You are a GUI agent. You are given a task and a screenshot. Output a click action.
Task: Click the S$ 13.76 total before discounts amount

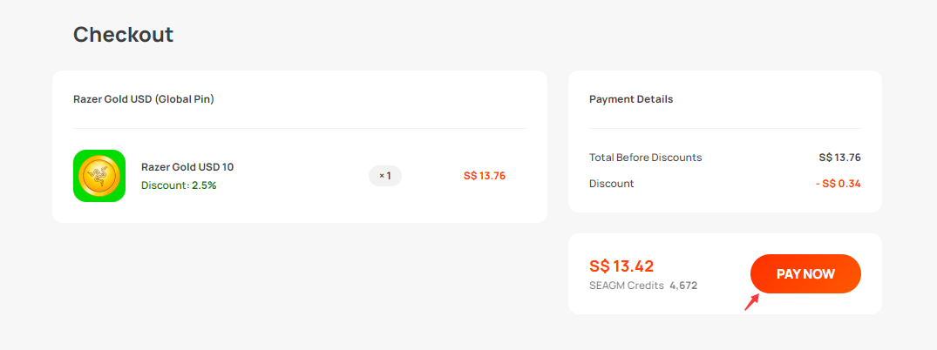pyautogui.click(x=839, y=158)
